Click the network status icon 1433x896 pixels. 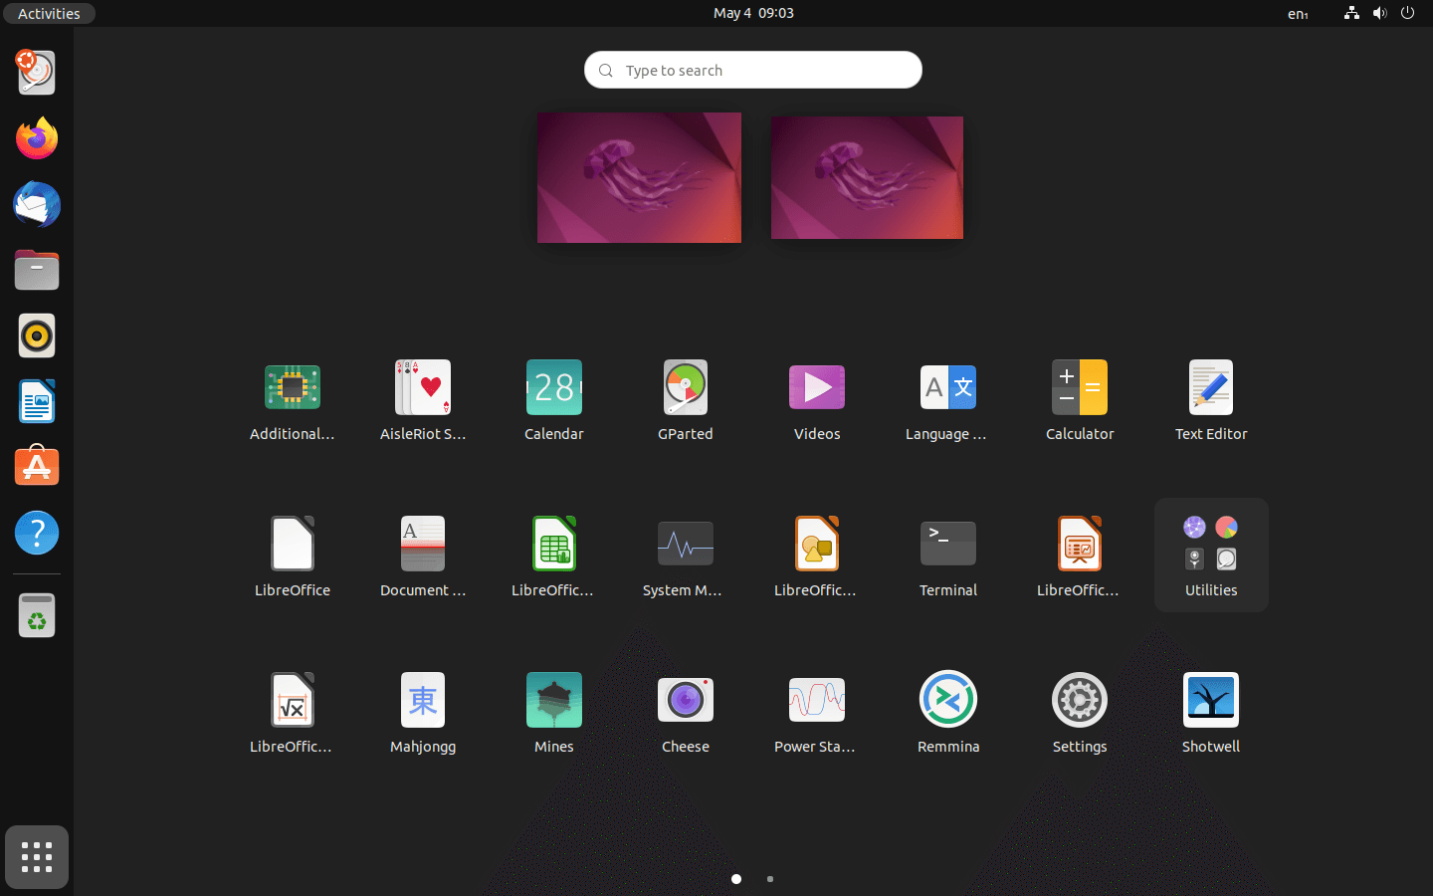click(1351, 13)
